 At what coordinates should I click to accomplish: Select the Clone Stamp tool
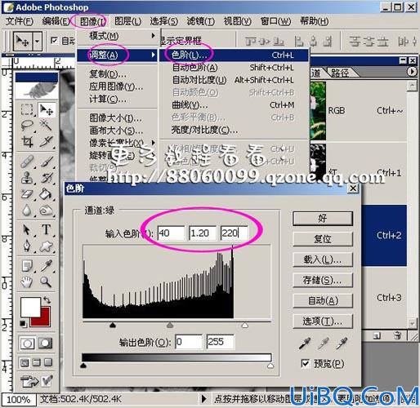click(x=27, y=178)
